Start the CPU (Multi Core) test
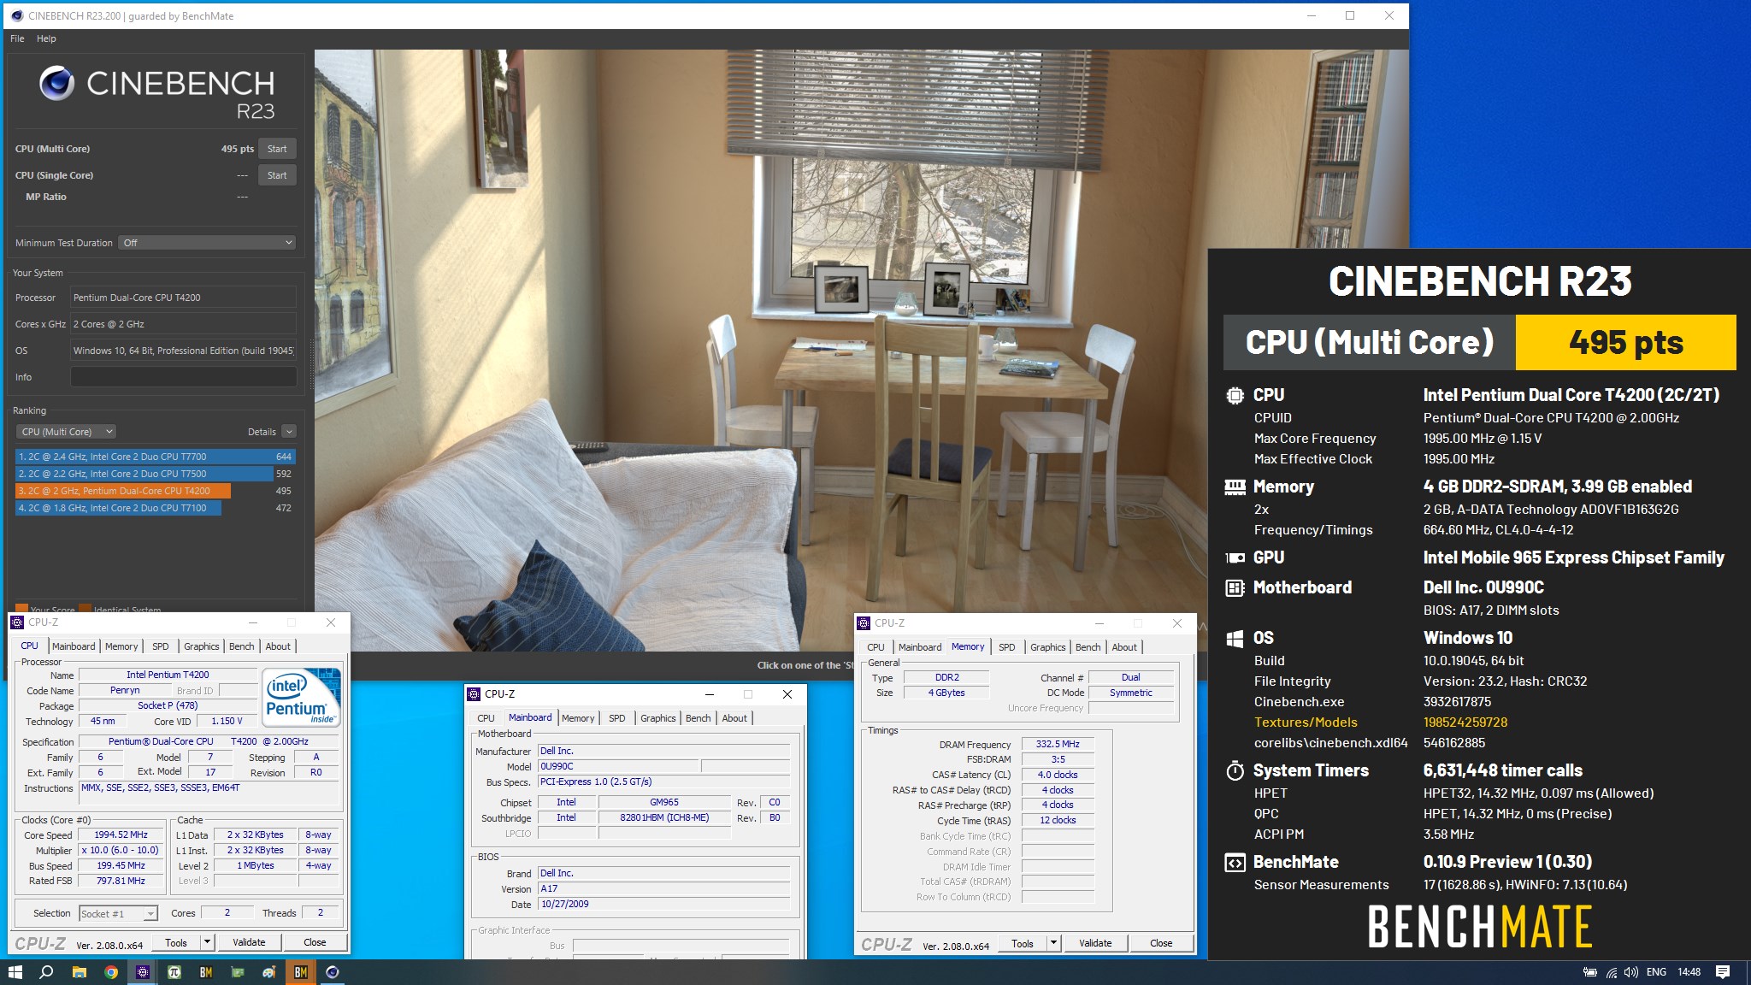Viewport: 1751px width, 985px height. (x=277, y=149)
